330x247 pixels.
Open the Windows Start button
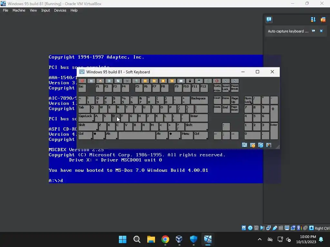click(122, 239)
